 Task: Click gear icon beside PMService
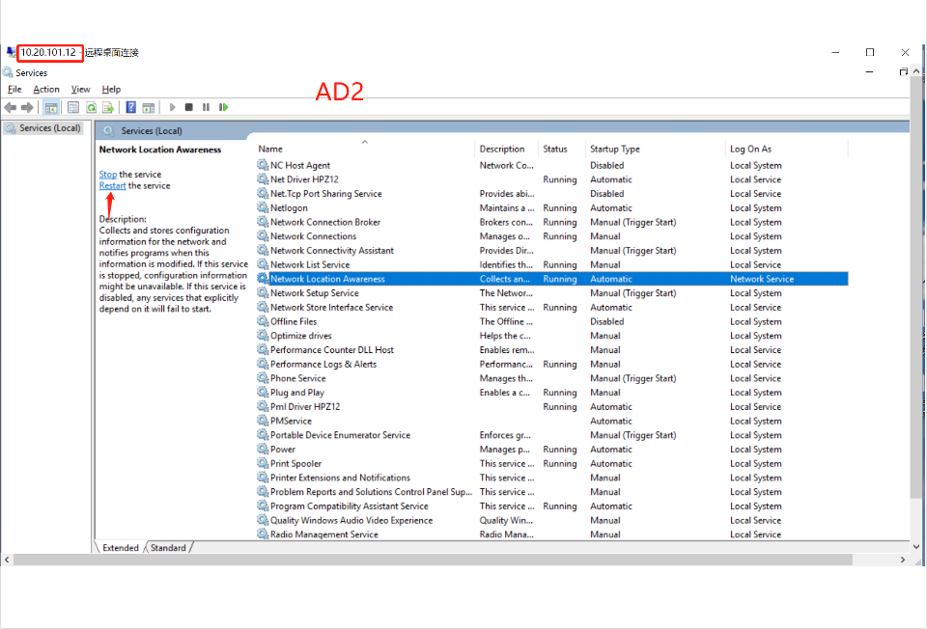(x=263, y=421)
